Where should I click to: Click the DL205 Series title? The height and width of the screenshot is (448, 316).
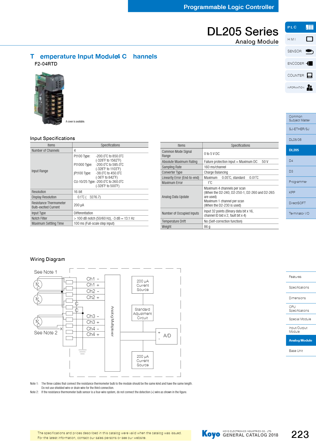(242, 31)
